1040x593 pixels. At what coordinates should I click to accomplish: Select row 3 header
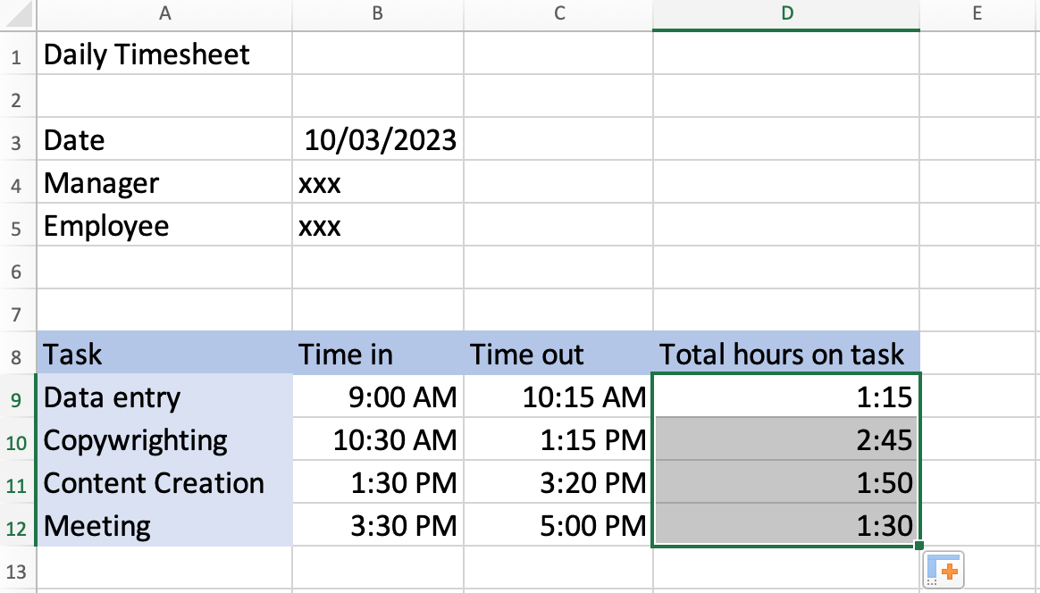(x=16, y=141)
